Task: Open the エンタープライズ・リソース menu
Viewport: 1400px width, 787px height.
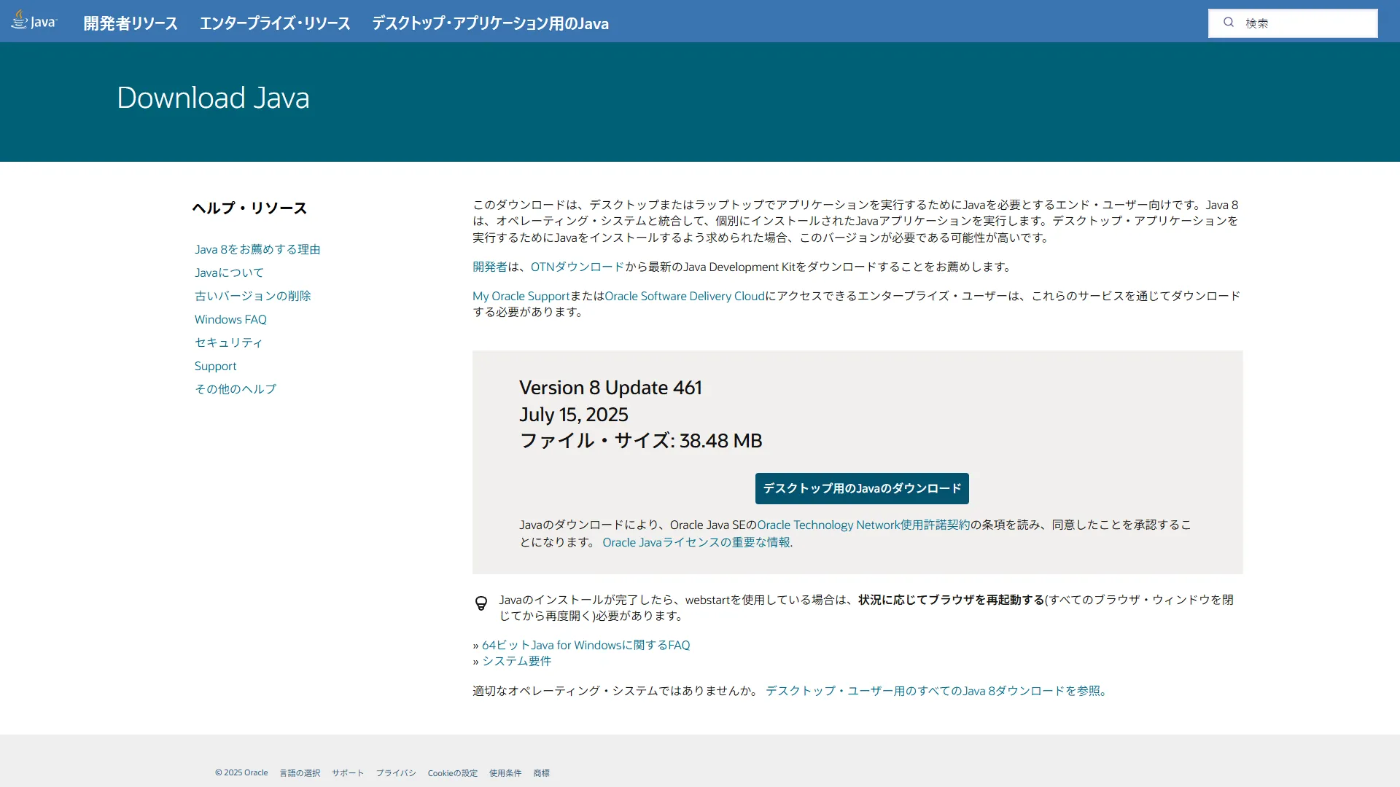Action: (275, 23)
